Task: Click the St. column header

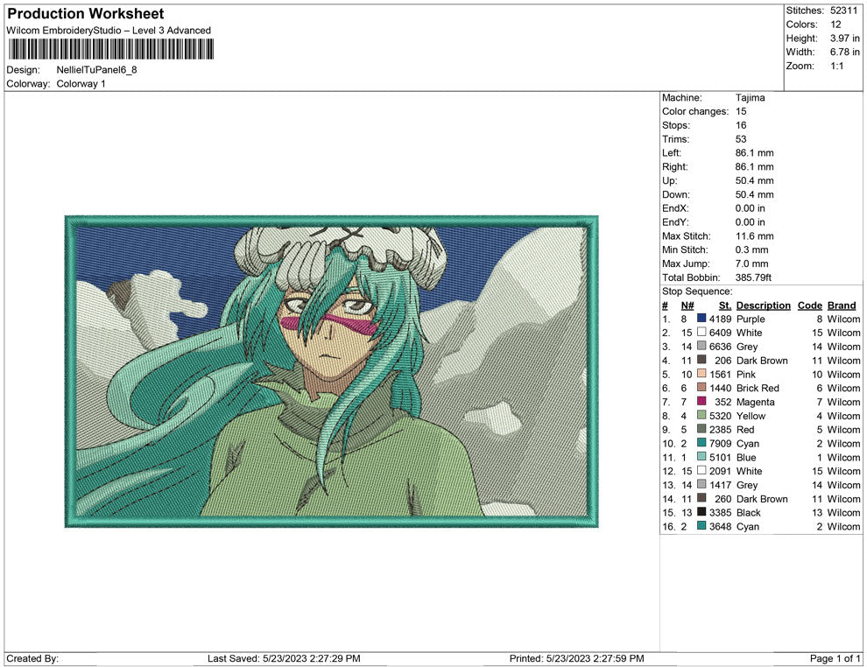Action: pyautogui.click(x=724, y=305)
